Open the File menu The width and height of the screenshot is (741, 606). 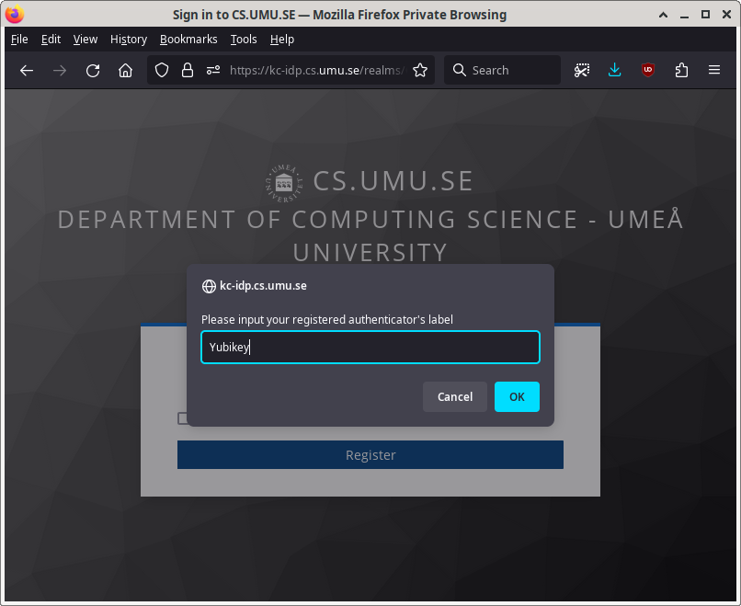click(x=19, y=40)
